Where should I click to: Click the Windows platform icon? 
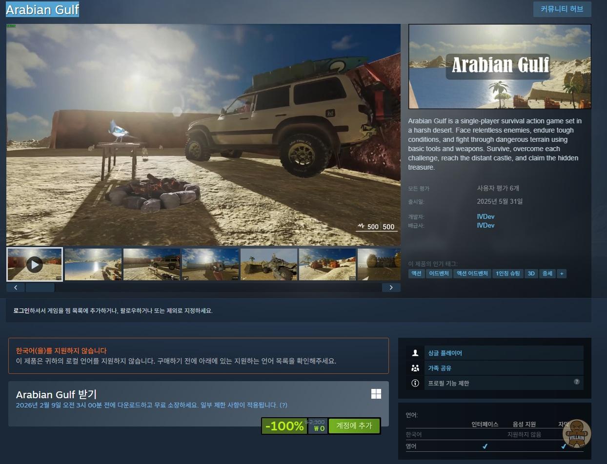pos(376,394)
